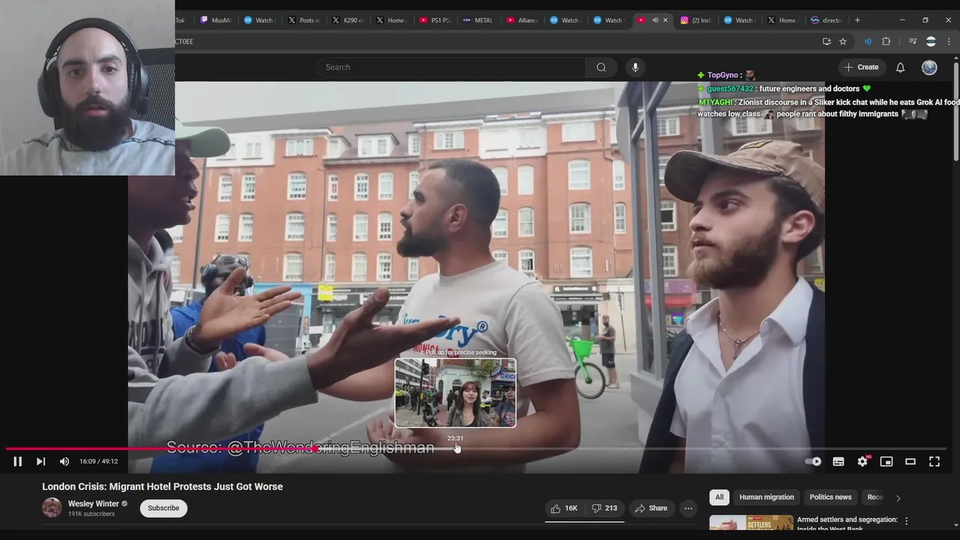The image size is (960, 540).
Task: Open a new browser tab
Action: point(857,20)
